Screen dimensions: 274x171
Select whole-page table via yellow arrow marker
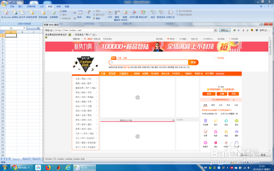pyautogui.click(x=46, y=37)
